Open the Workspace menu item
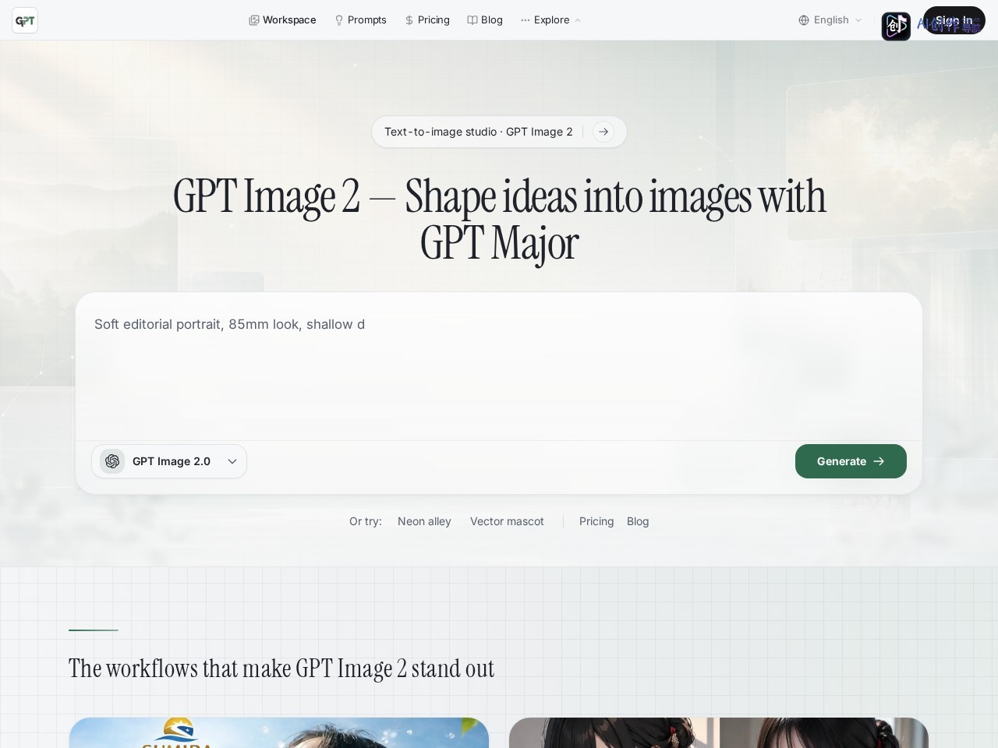The height and width of the screenshot is (748, 998). click(282, 20)
